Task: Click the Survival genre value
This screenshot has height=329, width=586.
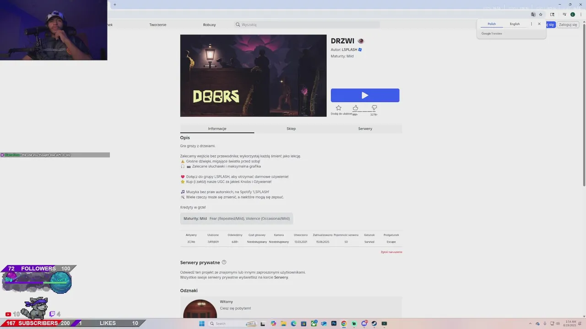Action: pyautogui.click(x=369, y=242)
